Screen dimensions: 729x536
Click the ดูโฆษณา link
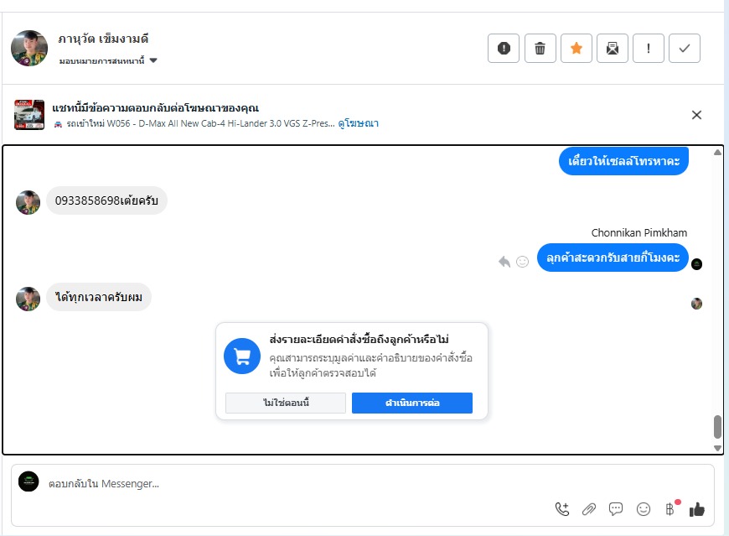click(x=359, y=123)
